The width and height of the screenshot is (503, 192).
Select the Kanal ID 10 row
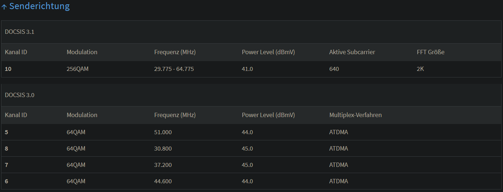251,69
